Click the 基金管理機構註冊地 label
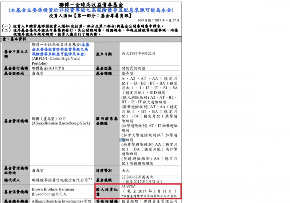The height and width of the screenshot is (203, 290). (16, 170)
